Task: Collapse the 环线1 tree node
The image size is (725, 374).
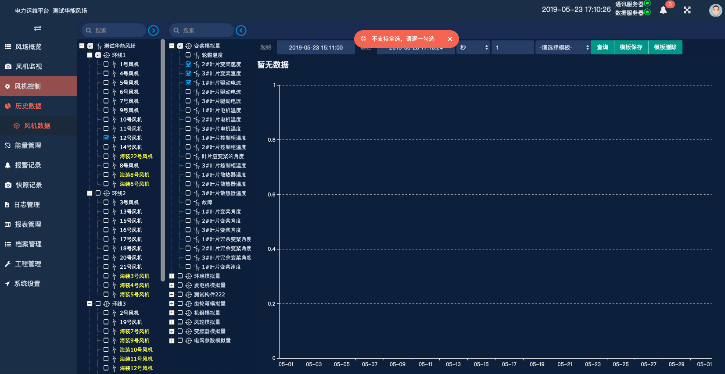Action: (x=90, y=55)
